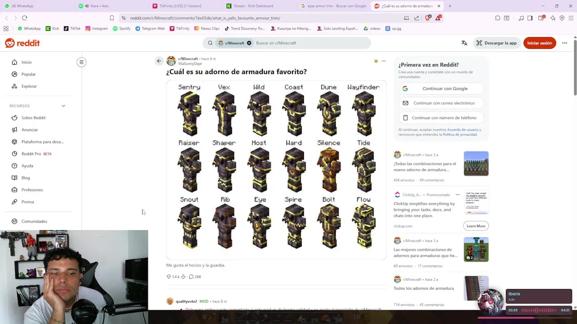
Task: Open the Acuerdo de usuario link
Action: point(464,130)
